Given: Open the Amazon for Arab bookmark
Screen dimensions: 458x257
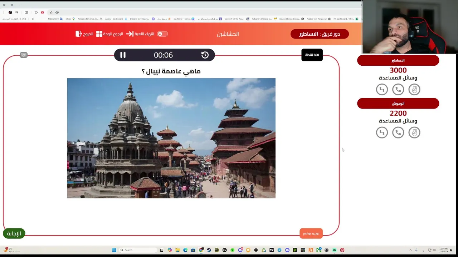Looking at the screenshot, I should click(90, 19).
